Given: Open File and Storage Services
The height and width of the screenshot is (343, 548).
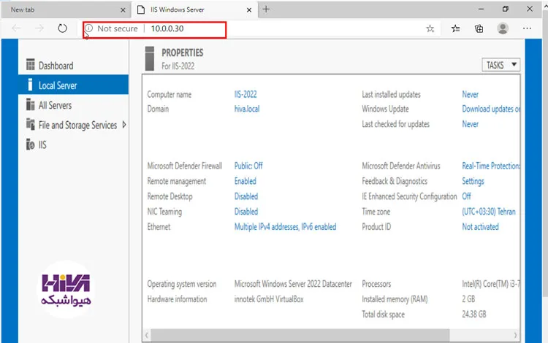Looking at the screenshot, I should click(77, 125).
